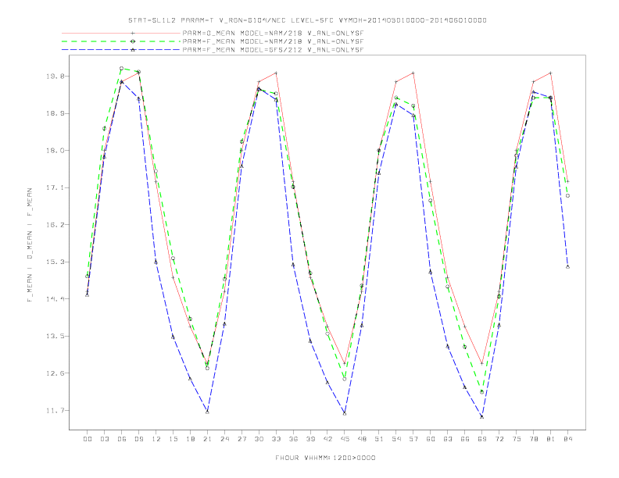Screen dimensions: 619x478
Task: Click x-axis forecast hour label 57
Action: tap(413, 439)
